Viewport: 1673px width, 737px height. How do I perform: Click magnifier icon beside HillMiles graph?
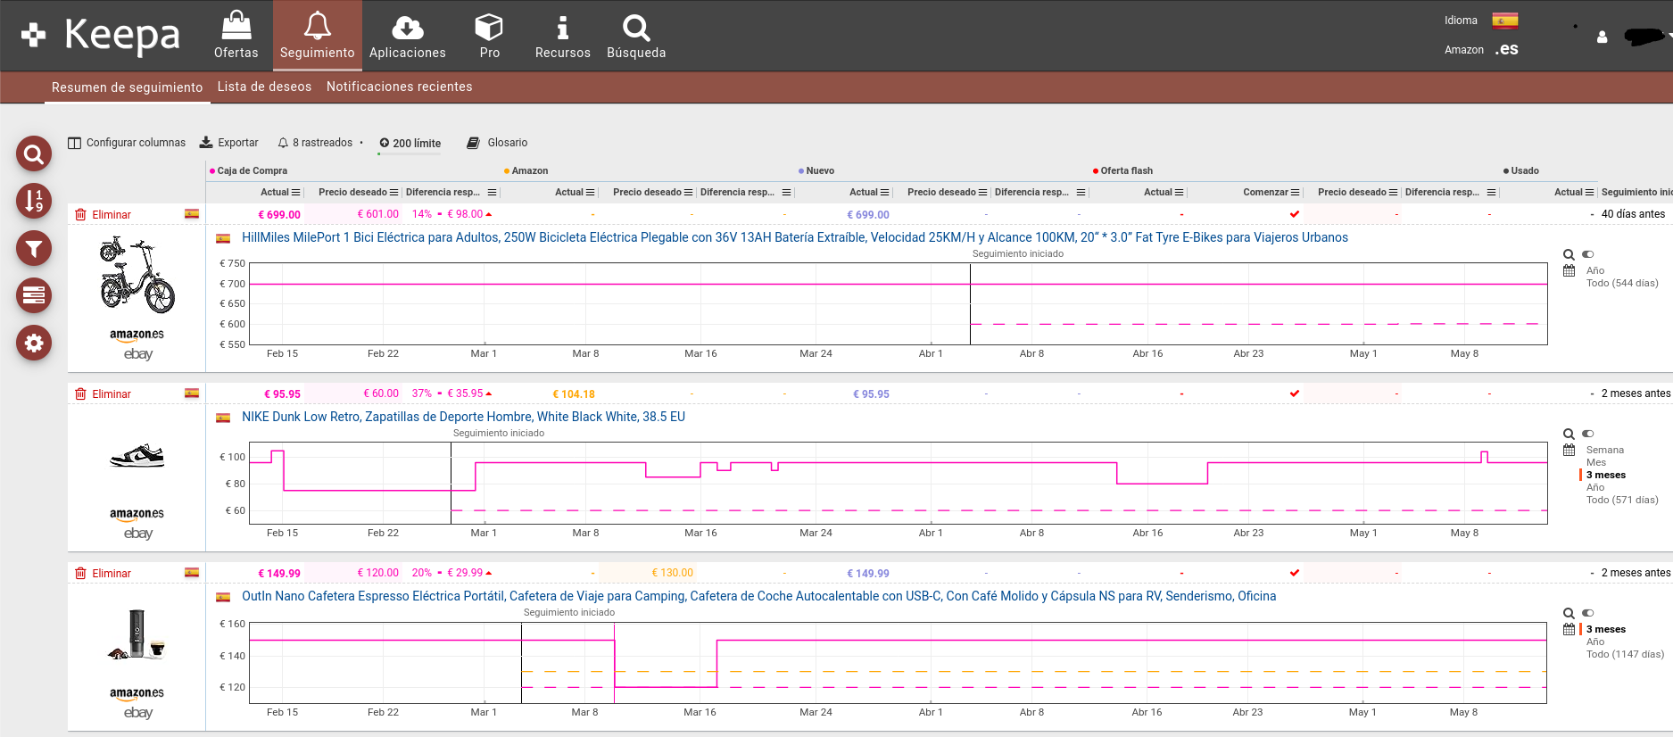(1569, 255)
